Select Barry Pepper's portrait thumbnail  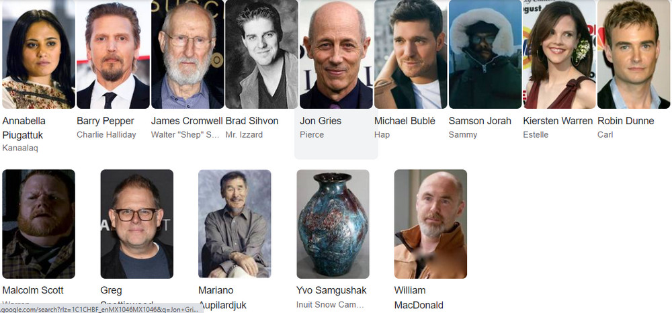pyautogui.click(x=113, y=54)
